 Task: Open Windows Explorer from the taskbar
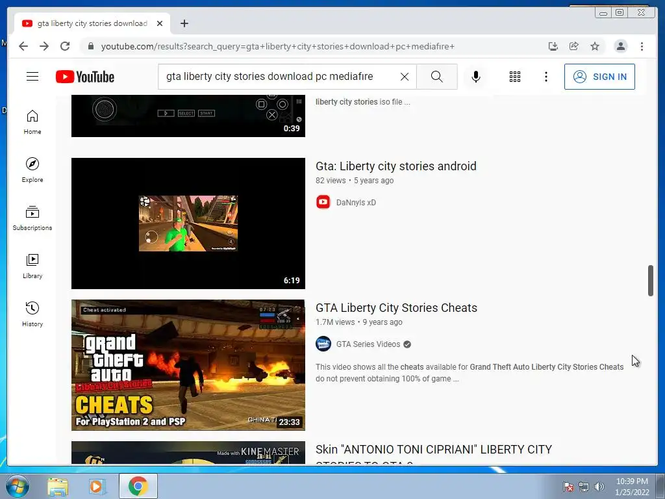click(58, 486)
